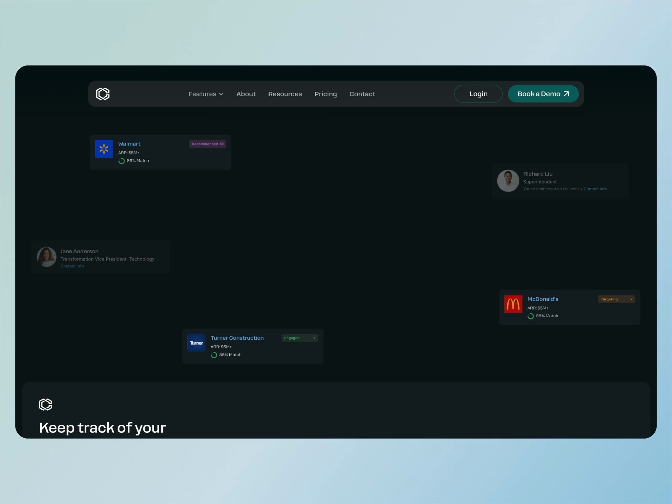Screen dimensions: 672x504
Task: Go to the About page
Action: (246, 94)
